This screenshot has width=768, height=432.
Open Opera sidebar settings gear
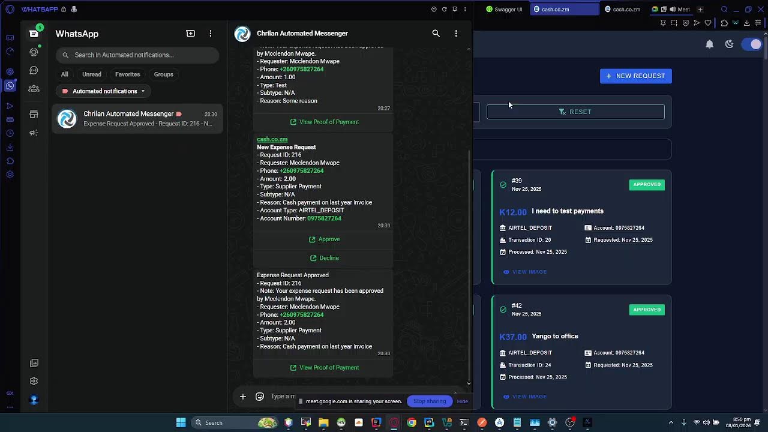pos(10,175)
